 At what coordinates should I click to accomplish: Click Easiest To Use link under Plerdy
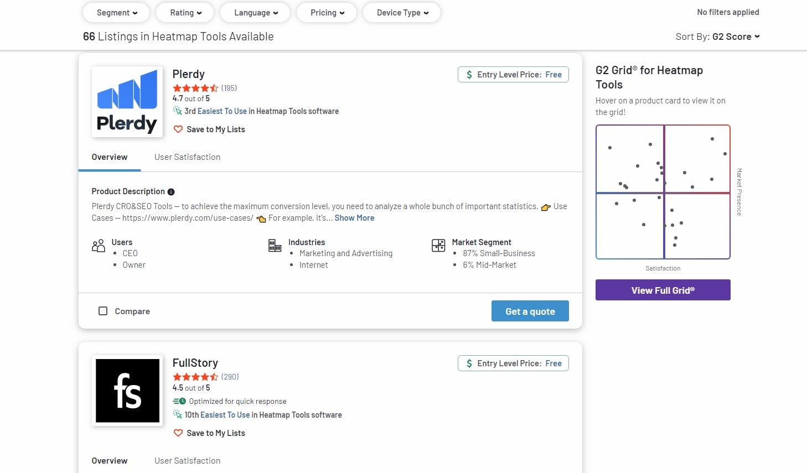click(x=222, y=111)
